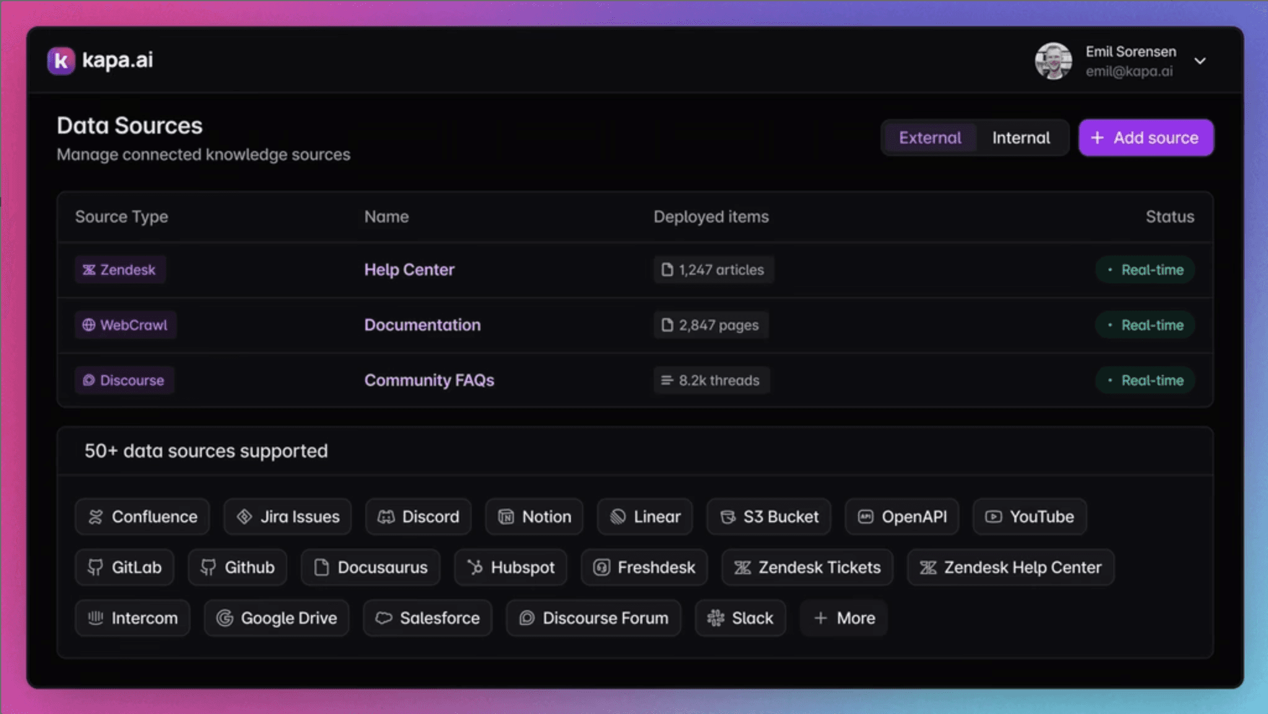Screen dimensions: 1268x714
Task: Choose the Notion source chip
Action: tap(534, 517)
